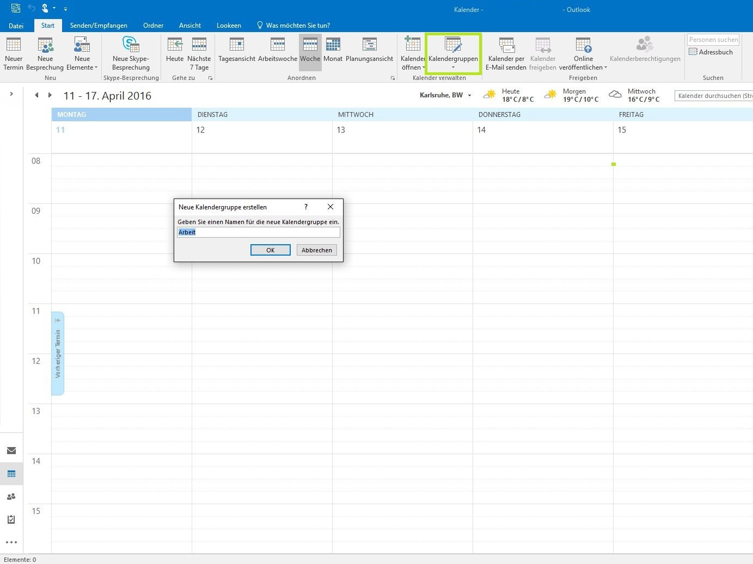
Task: Select the Start ribbon tab
Action: pos(48,26)
